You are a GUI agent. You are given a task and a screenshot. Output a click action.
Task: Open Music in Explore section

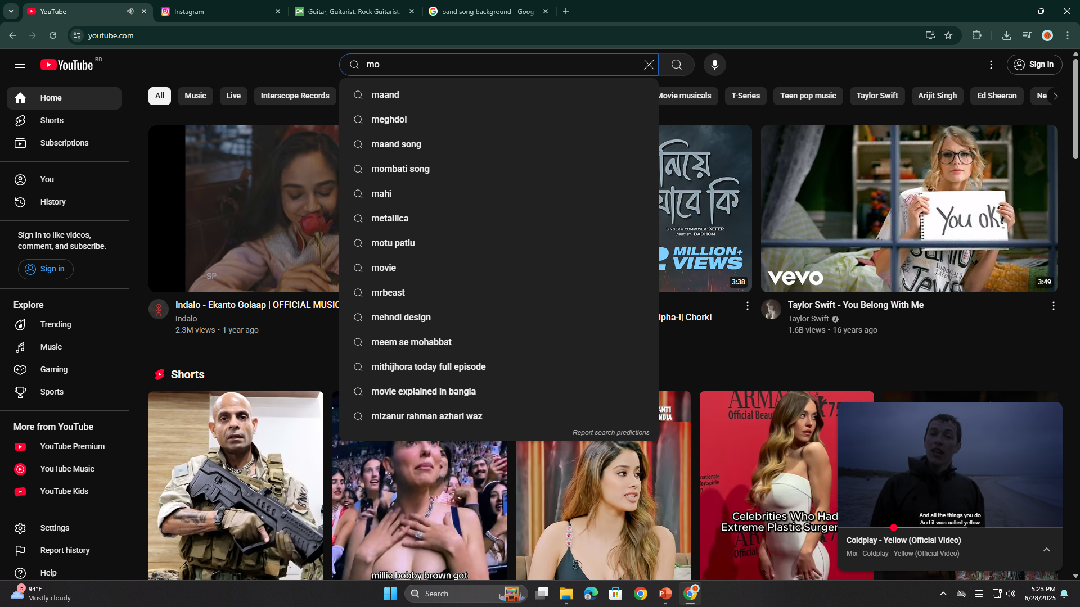[x=64, y=347]
